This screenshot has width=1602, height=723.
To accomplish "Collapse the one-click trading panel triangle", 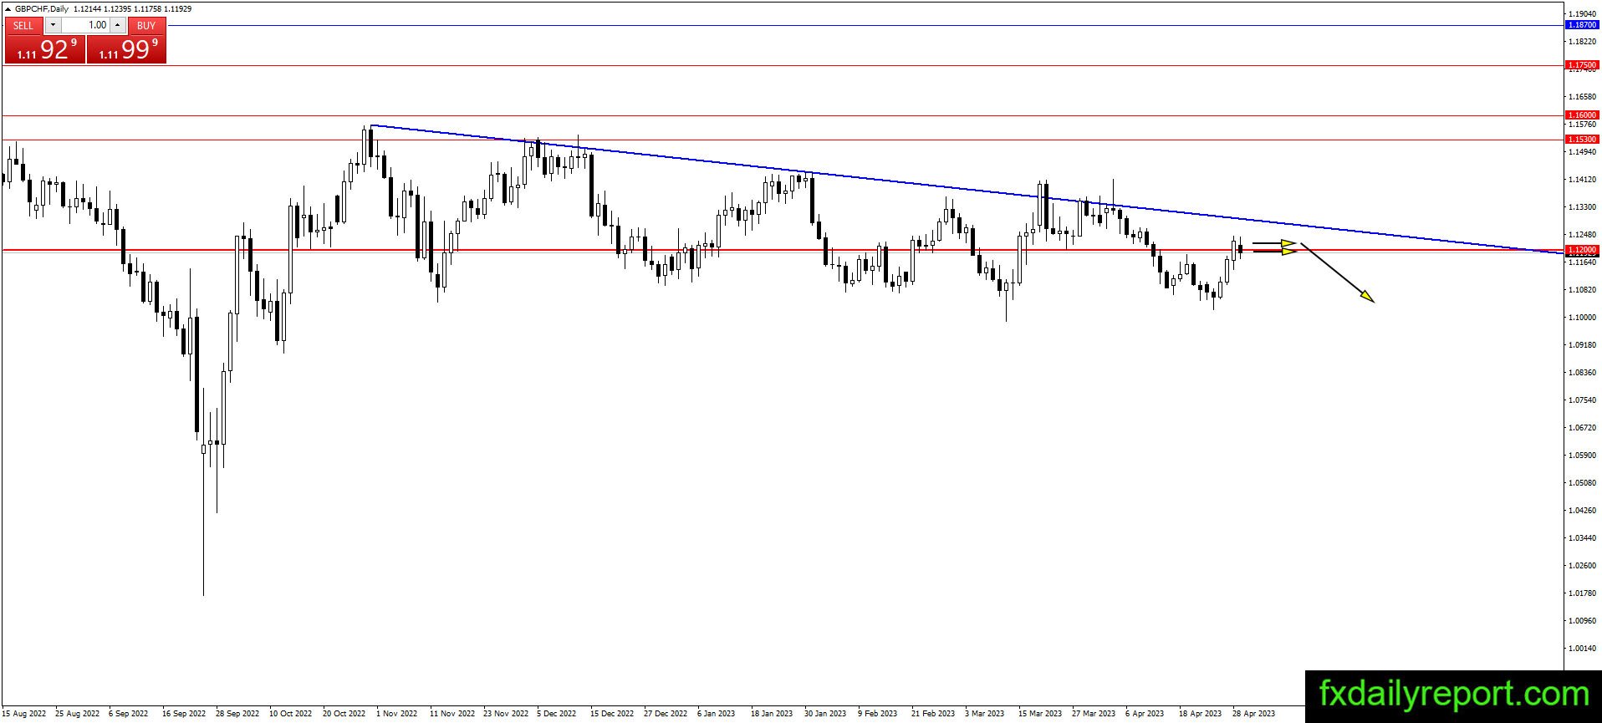I will 8,9.
